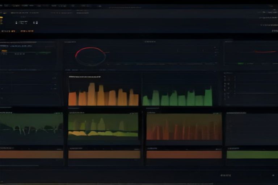Image resolution: width=278 pixels, height=185 pixels.
Task: Click the small green indicator in upper-right panel
Action: point(241,63)
